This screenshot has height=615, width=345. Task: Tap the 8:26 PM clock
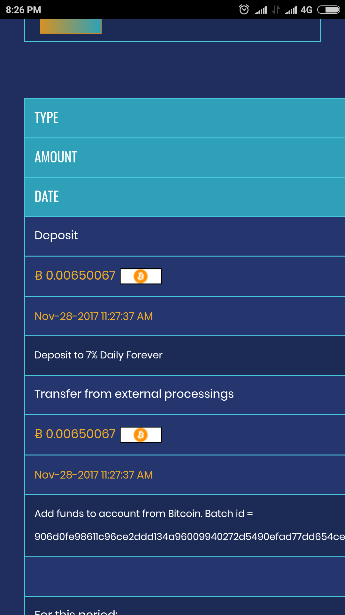[24, 10]
